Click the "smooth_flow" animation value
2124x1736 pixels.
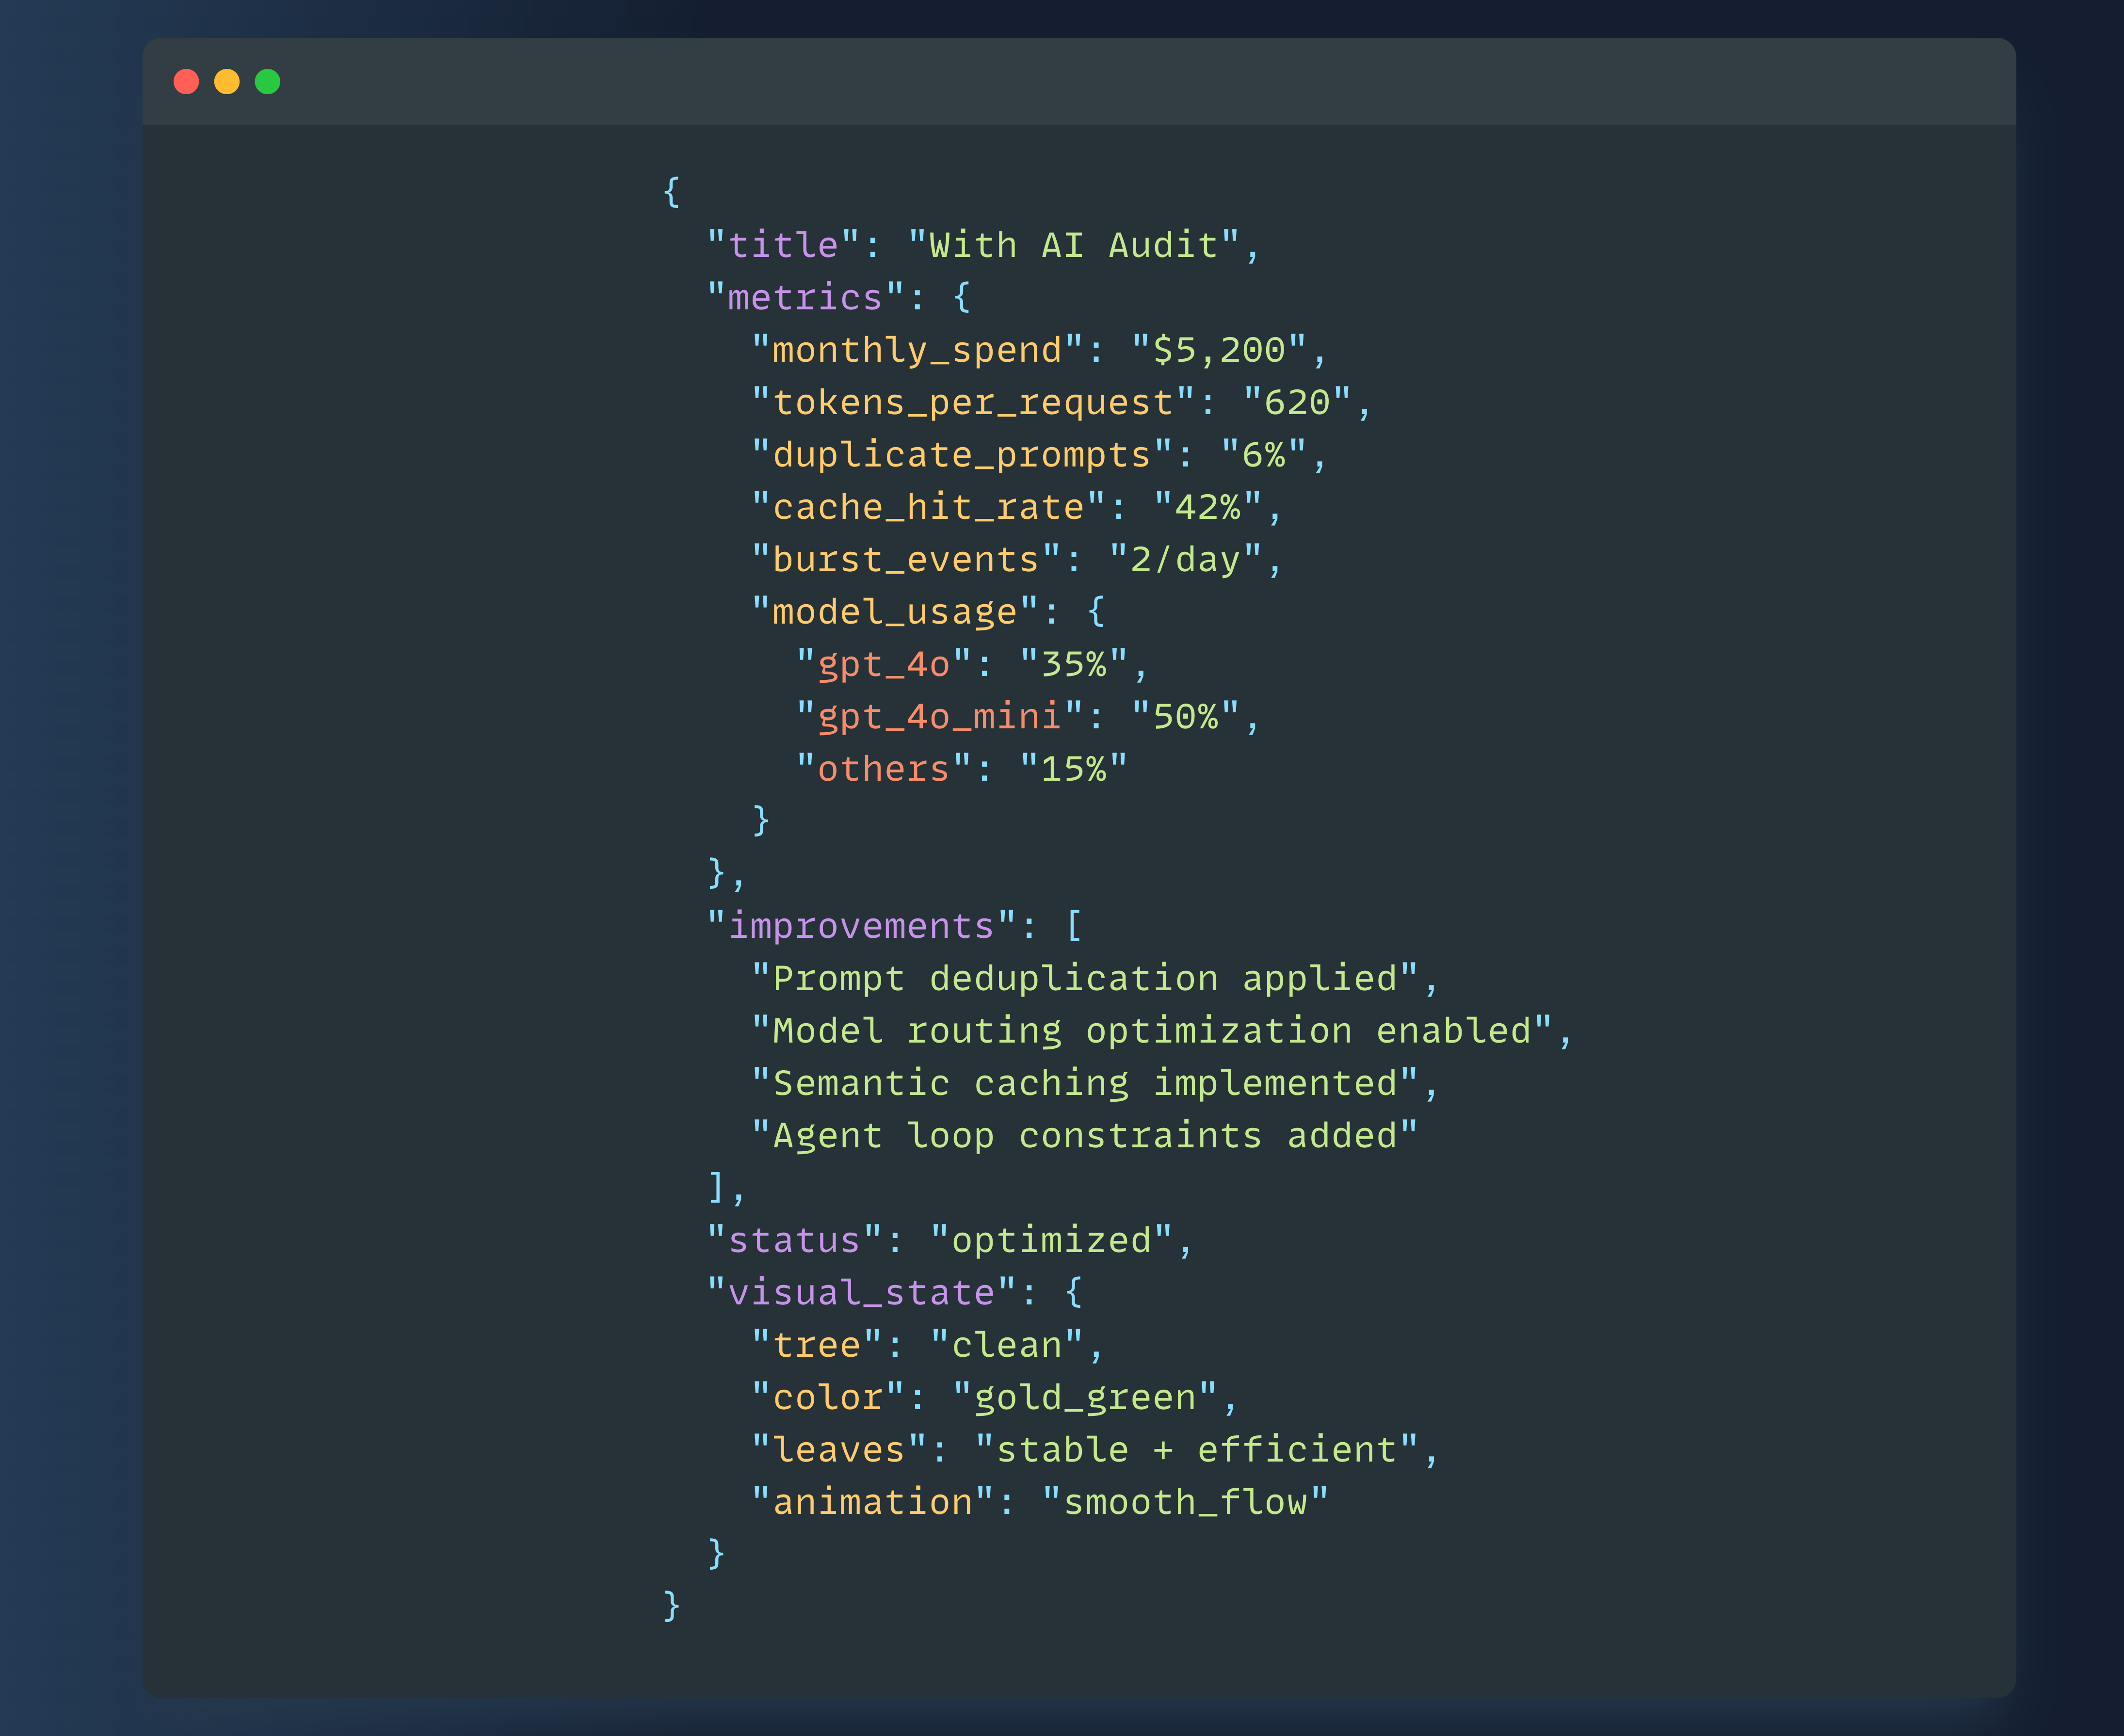(x=1185, y=1502)
